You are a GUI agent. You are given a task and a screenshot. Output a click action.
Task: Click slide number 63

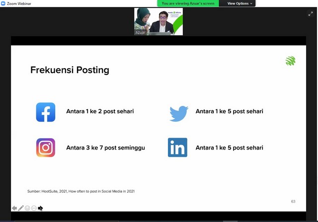(x=293, y=201)
